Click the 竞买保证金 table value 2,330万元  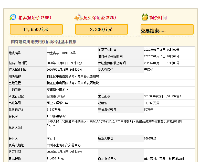pyautogui.click(x=54, y=110)
